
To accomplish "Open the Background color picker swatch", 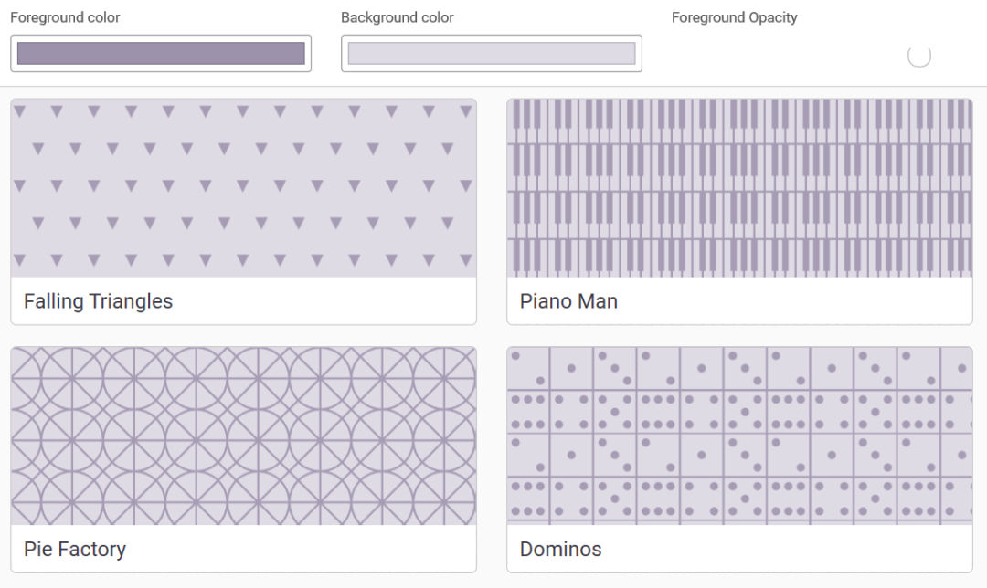I will click(492, 53).
